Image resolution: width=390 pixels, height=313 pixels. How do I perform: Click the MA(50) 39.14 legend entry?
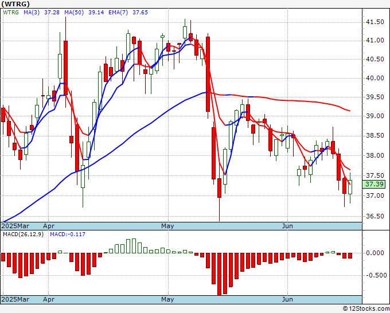coord(84,12)
